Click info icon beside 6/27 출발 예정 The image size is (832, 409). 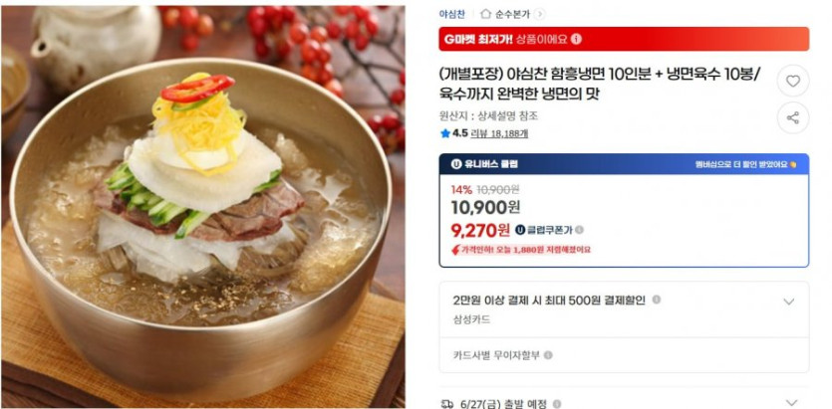[x=557, y=404]
